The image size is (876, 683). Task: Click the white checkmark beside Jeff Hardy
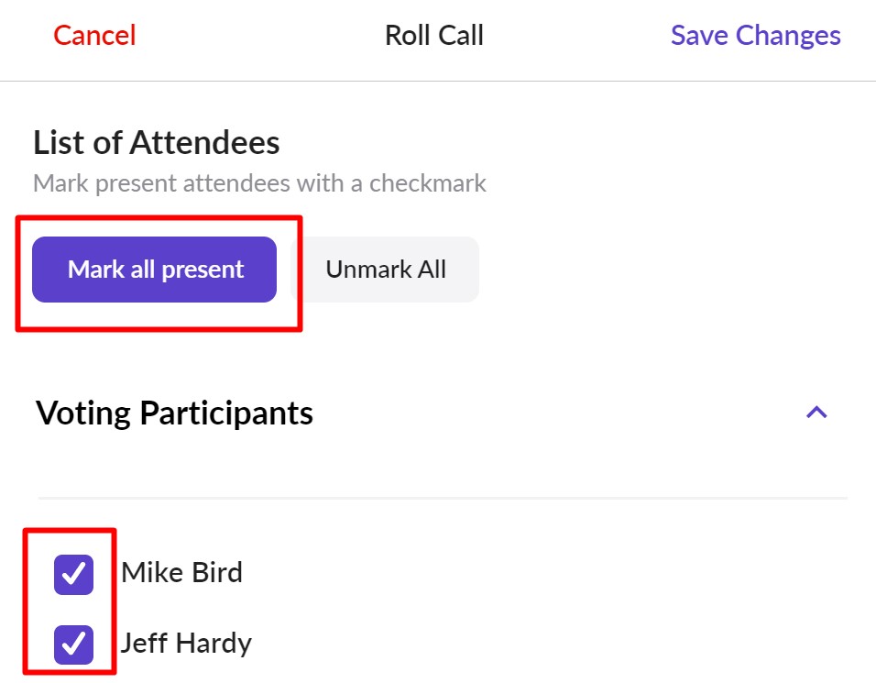[73, 644]
